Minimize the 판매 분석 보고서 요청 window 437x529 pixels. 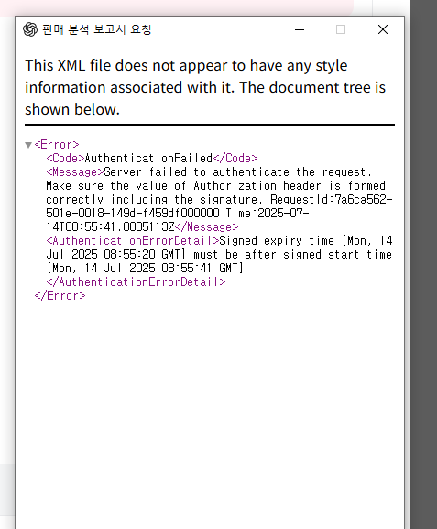tap(300, 29)
